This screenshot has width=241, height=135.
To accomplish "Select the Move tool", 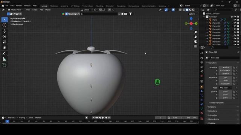I will (5, 31).
